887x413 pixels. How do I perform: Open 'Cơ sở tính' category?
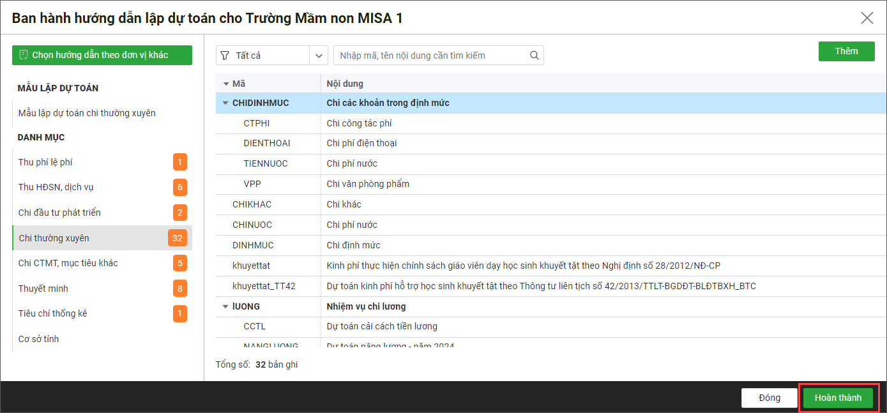(38, 339)
